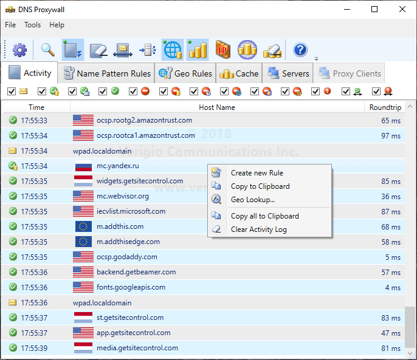Toggle the red stop with coins filter checkbox
Image resolution: width=417 pixels, height=360 pixels.
[164, 92]
